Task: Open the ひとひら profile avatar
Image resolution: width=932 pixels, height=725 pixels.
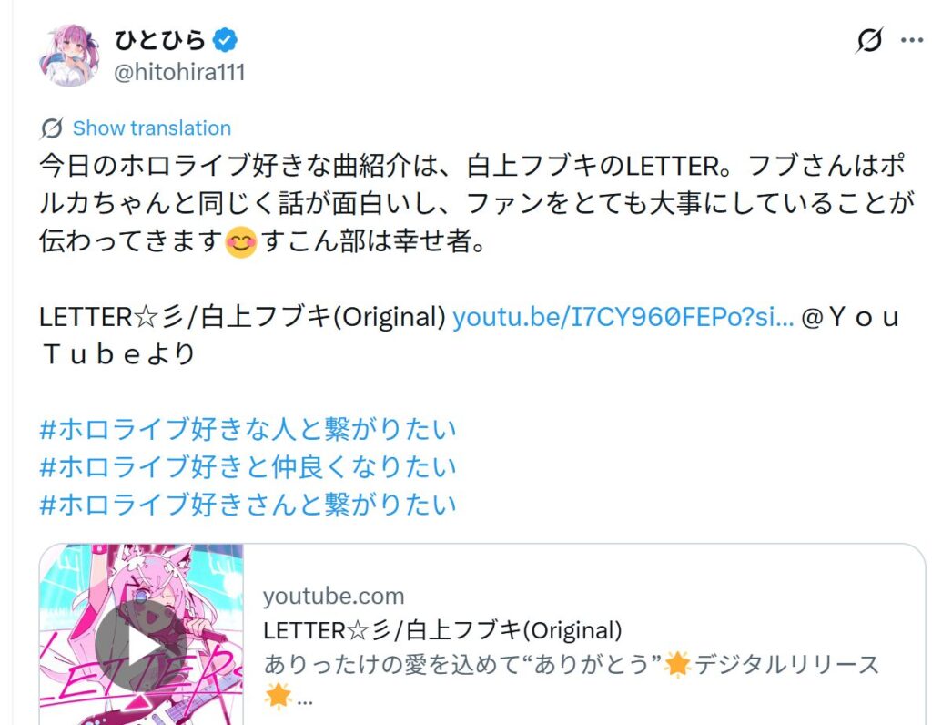Action: [69, 56]
